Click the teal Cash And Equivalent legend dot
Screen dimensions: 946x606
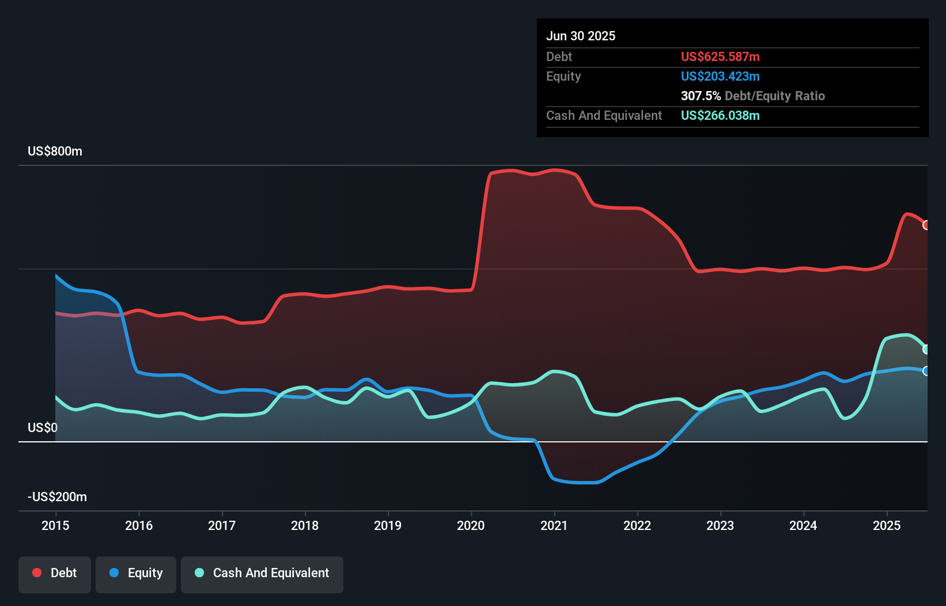point(198,573)
